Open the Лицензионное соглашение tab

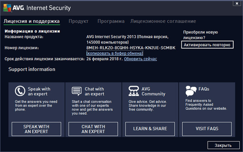[x=163, y=21]
